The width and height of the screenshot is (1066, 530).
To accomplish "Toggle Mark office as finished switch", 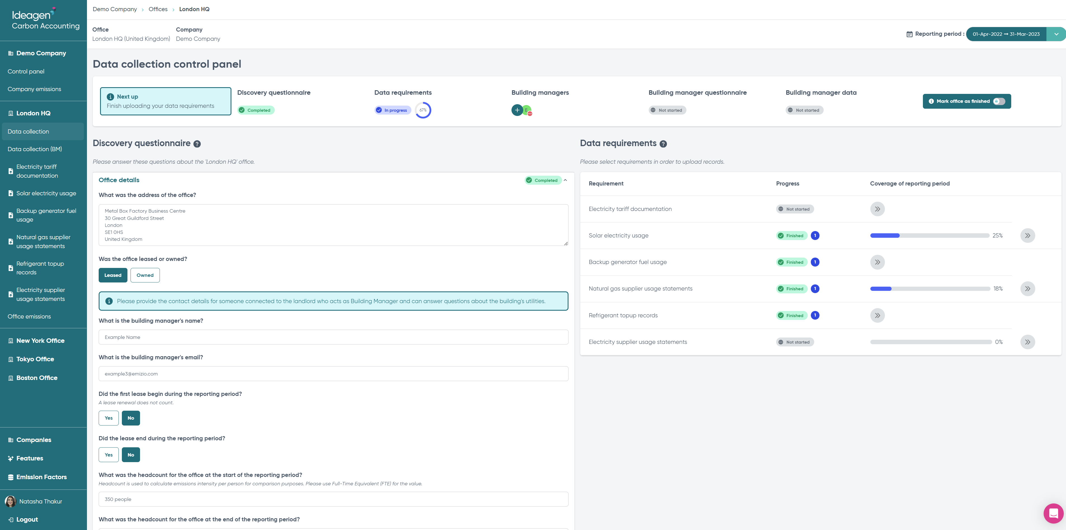I will (999, 101).
